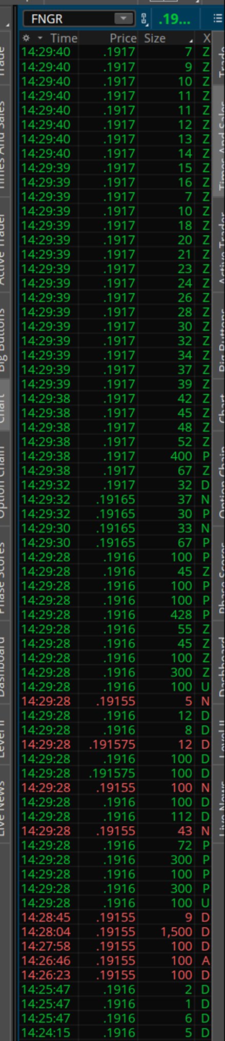Sort by the Time column header
The height and width of the screenshot is (1041, 225).
64,38
